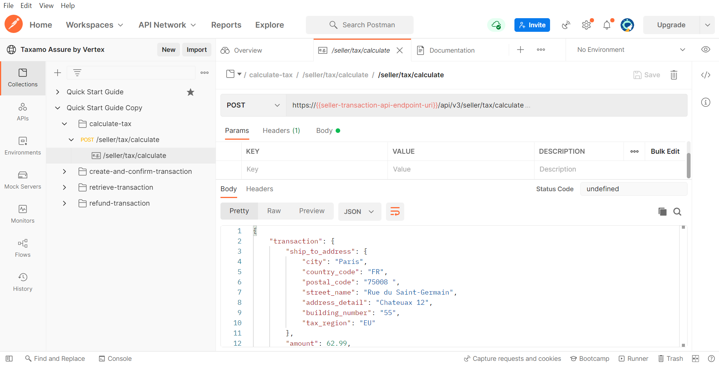Open a new tab with the plus icon
The width and height of the screenshot is (719, 365).
tap(520, 50)
